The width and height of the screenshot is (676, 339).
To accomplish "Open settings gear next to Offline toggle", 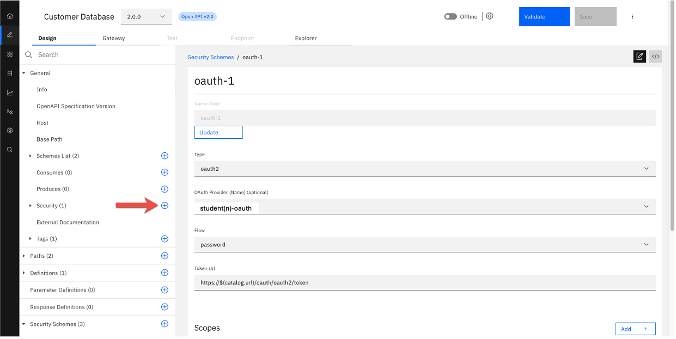I will (x=489, y=16).
